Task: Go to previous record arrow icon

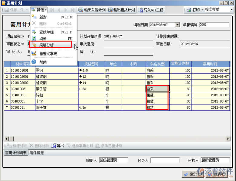Action: pyautogui.click(x=59, y=10)
